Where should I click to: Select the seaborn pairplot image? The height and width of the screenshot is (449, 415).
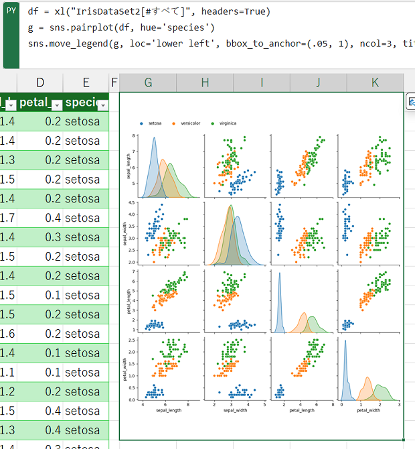(x=262, y=266)
